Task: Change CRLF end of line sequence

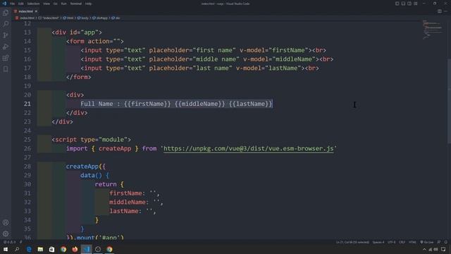Action: [x=402, y=242]
